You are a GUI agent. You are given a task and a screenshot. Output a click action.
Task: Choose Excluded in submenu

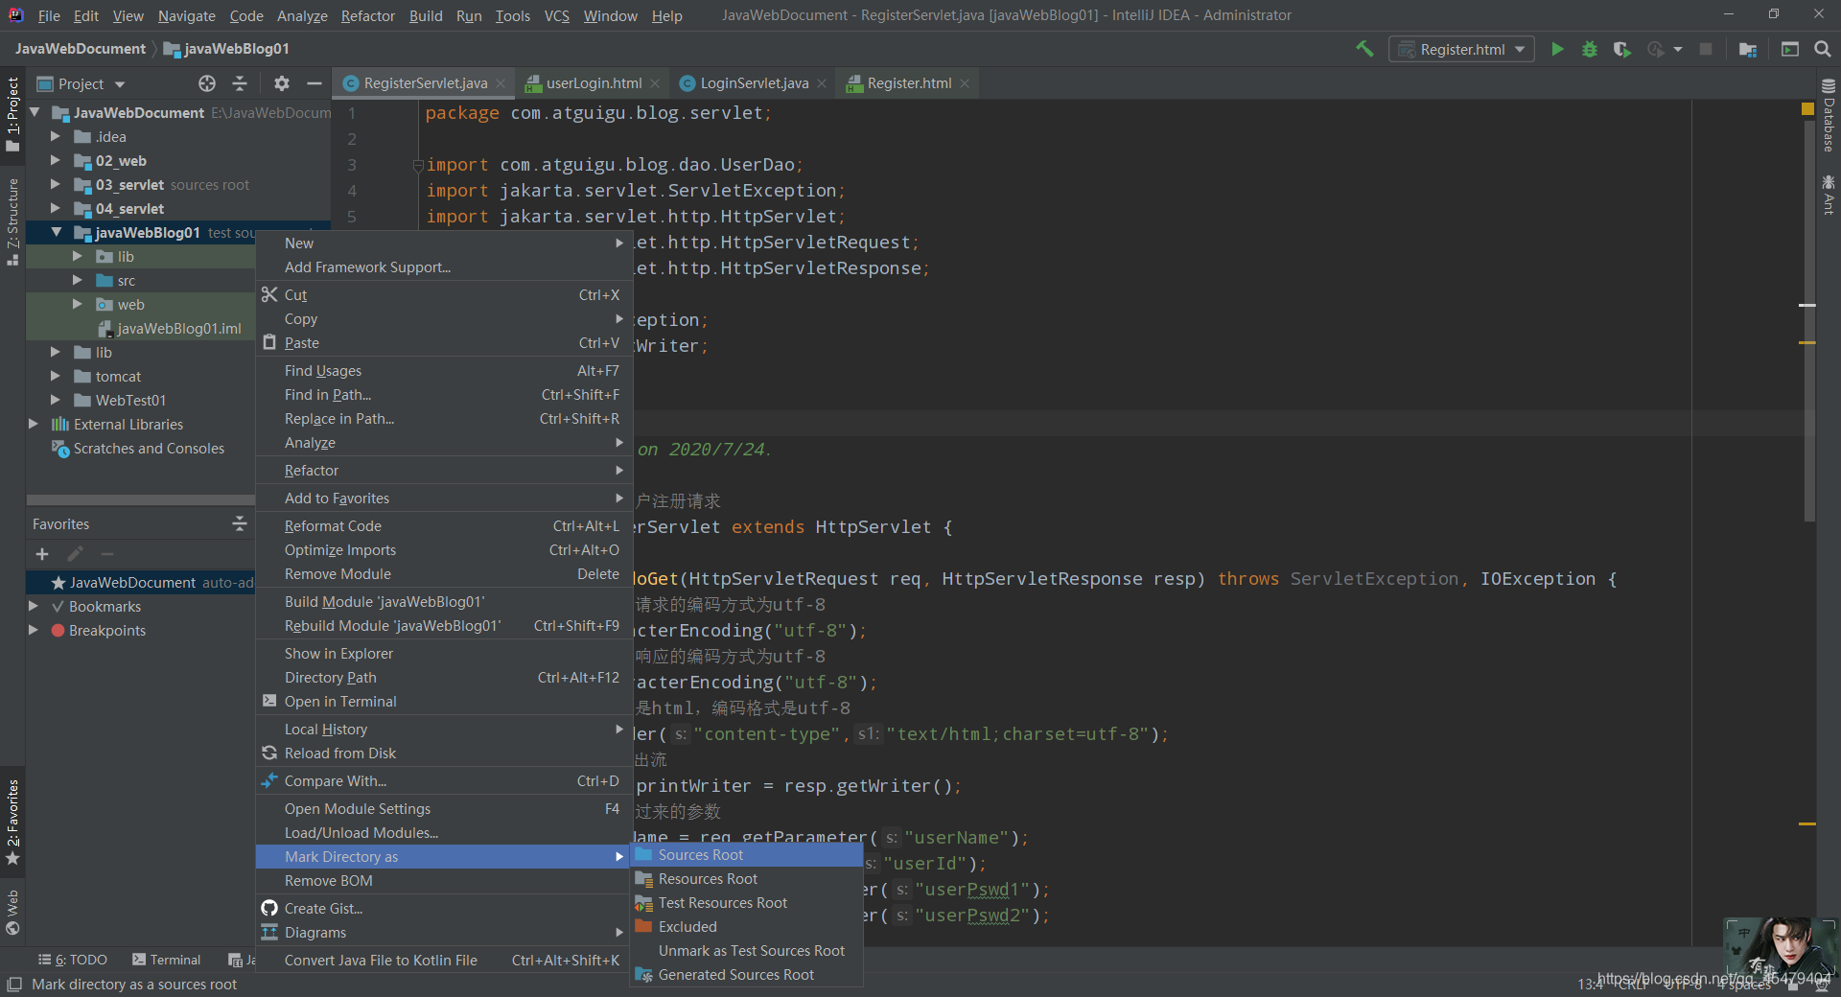click(746, 927)
